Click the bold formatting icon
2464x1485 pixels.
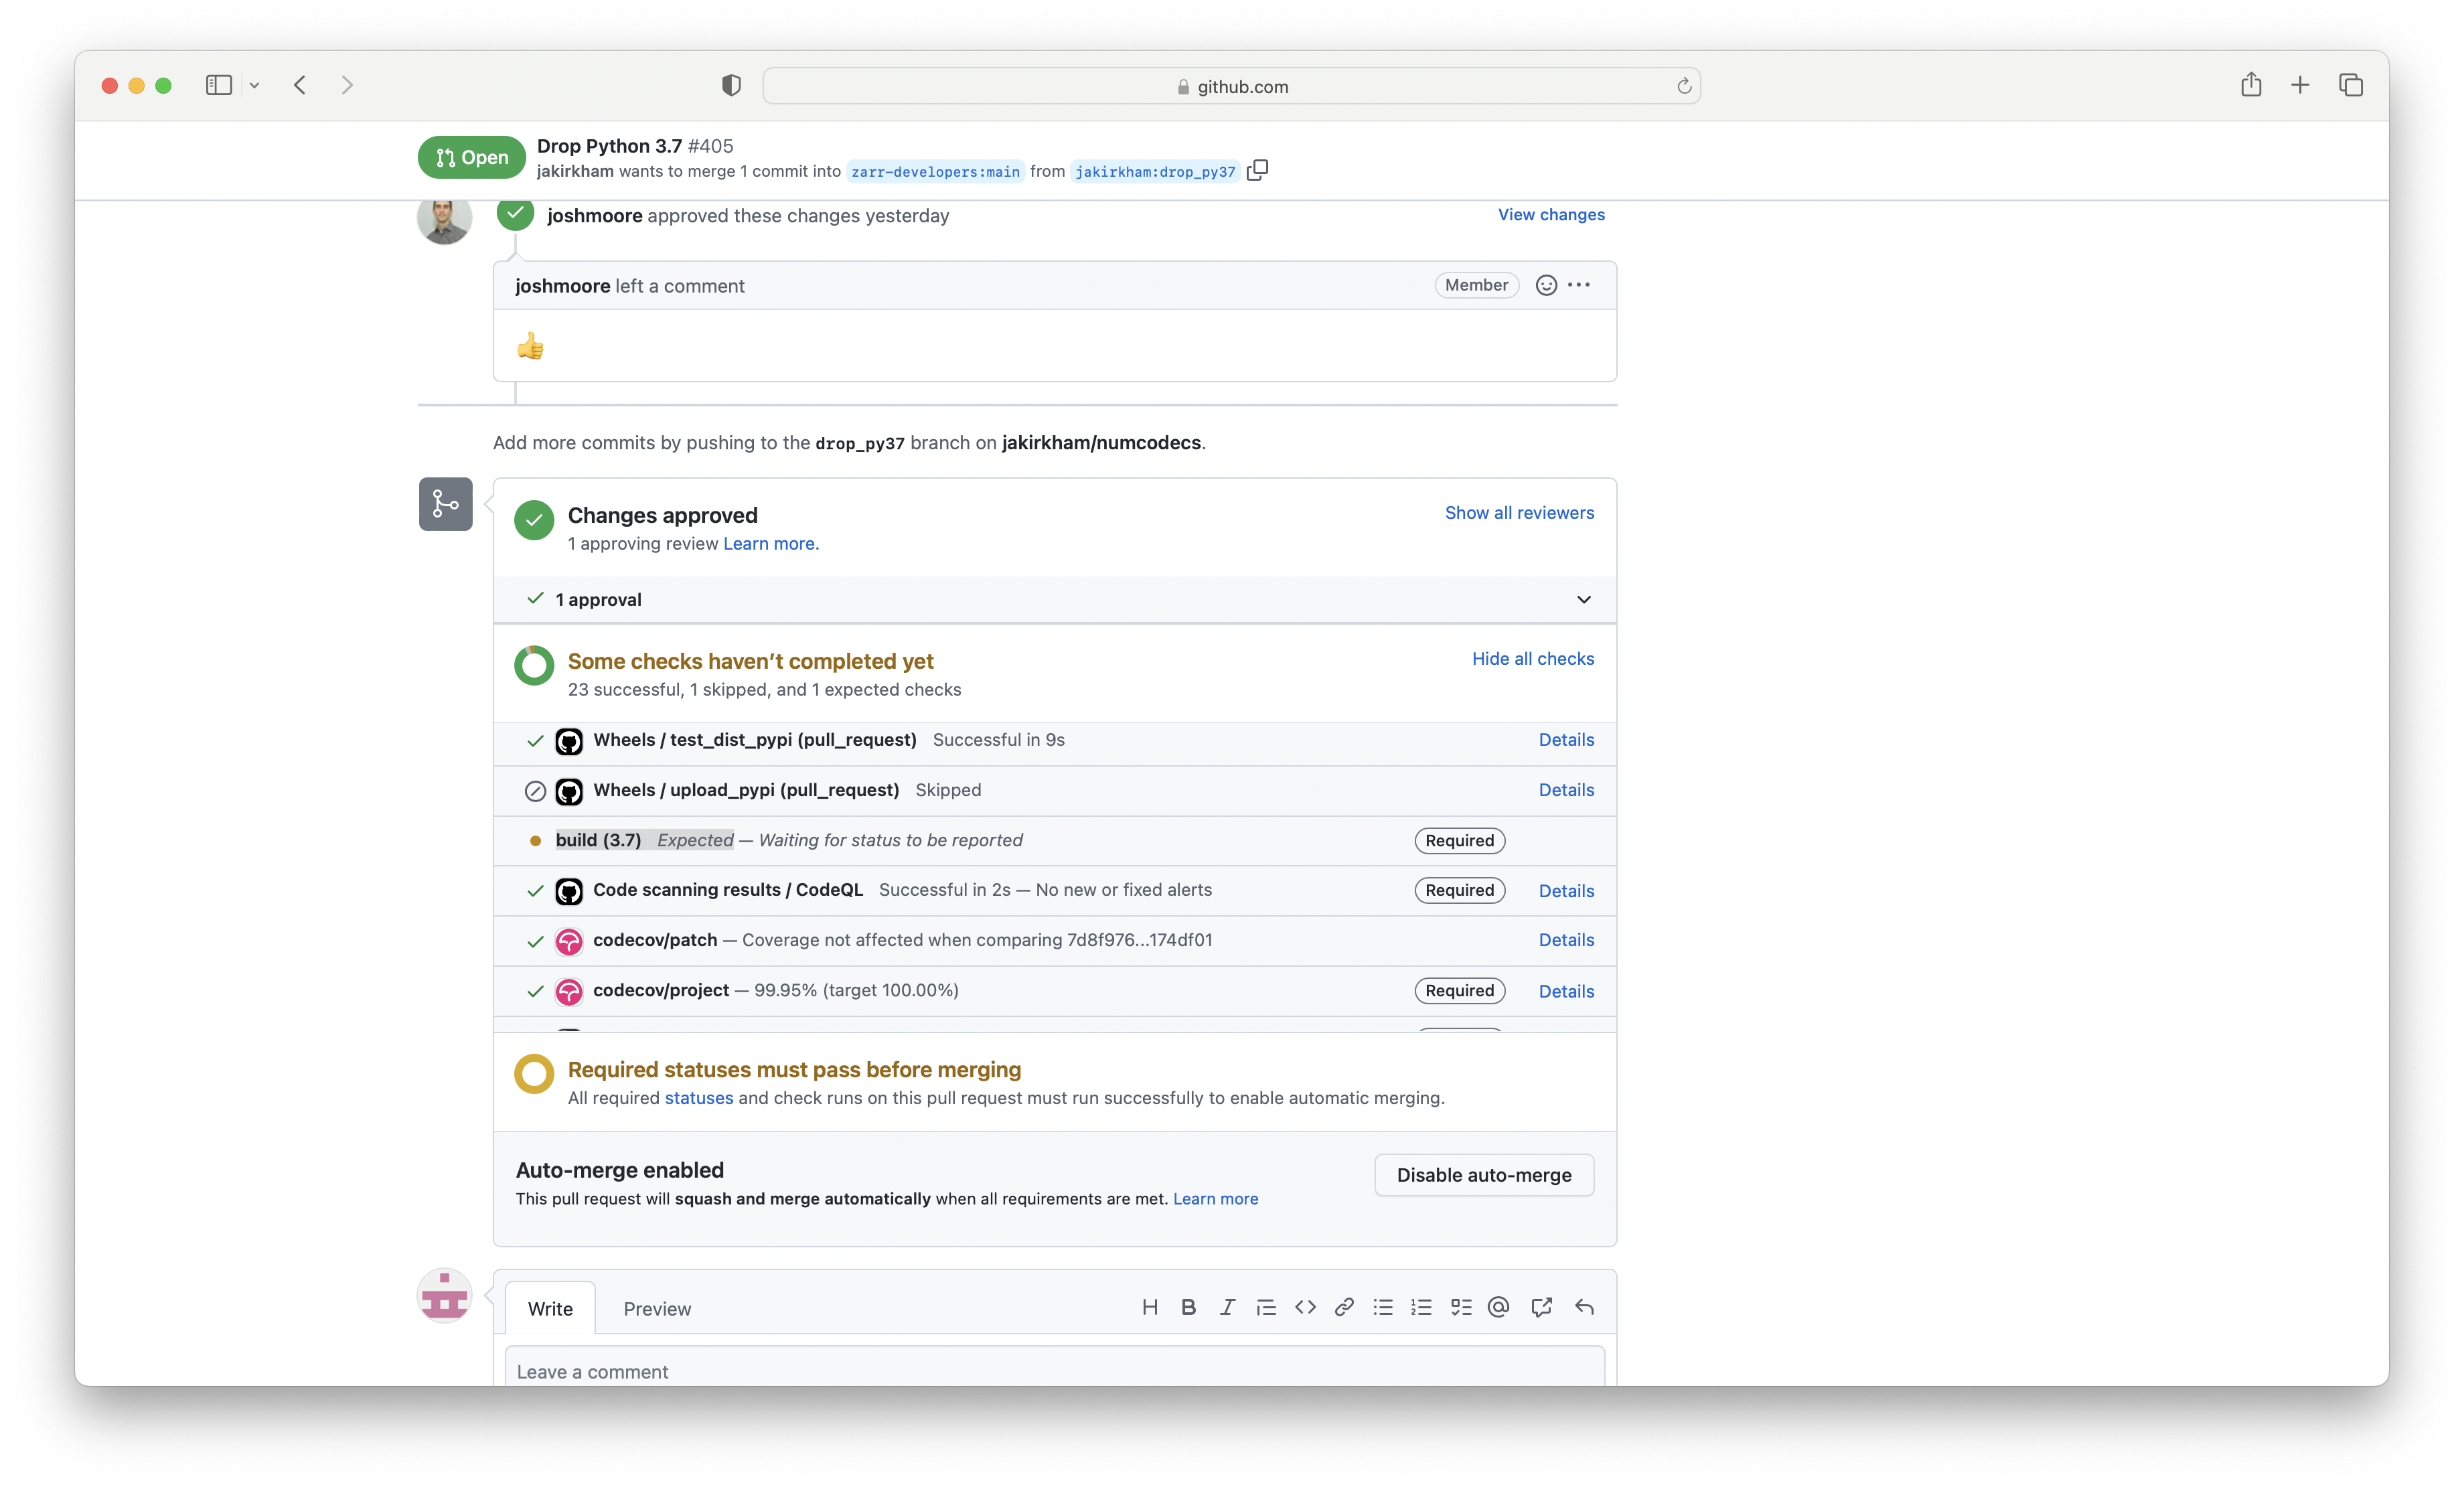coord(1188,1307)
